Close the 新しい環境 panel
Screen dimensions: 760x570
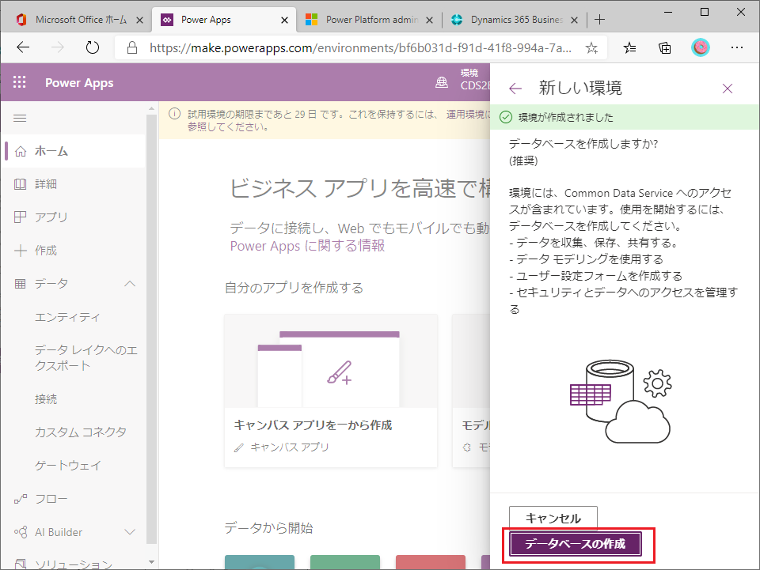pos(727,89)
